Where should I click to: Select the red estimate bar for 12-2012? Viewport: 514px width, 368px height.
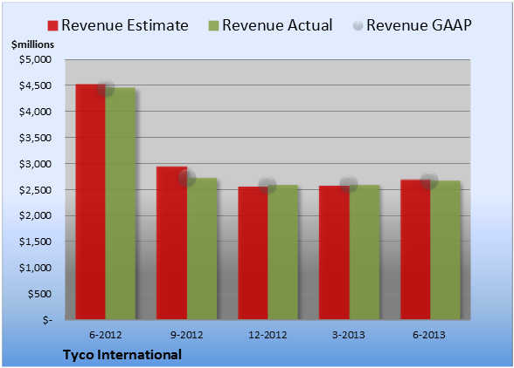(x=254, y=253)
